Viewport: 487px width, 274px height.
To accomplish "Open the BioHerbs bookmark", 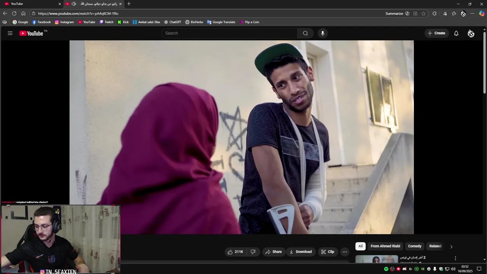I will pyautogui.click(x=194, y=22).
